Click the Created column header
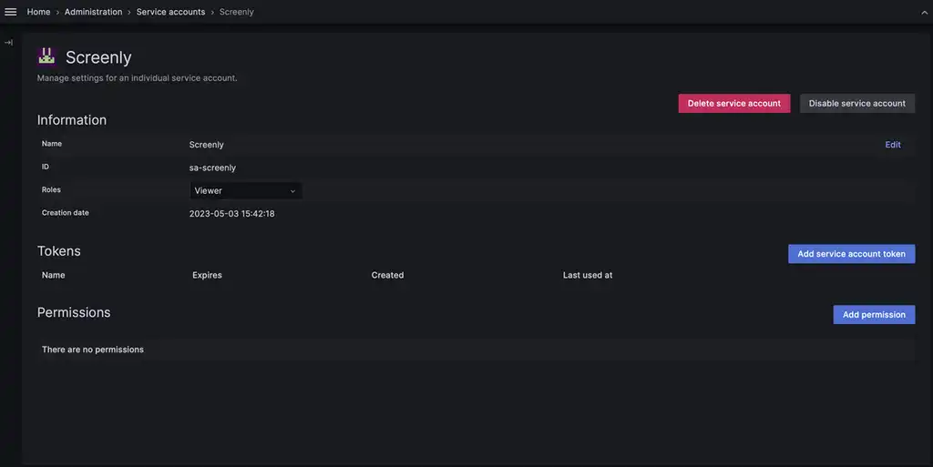This screenshot has height=467, width=933. click(x=387, y=275)
